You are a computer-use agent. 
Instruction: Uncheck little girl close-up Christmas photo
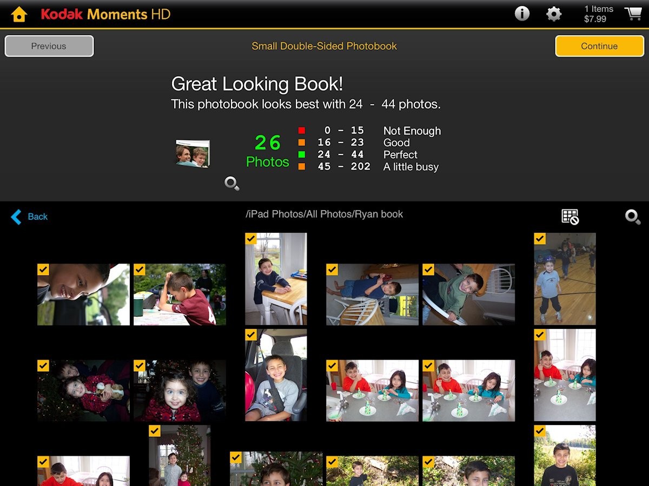tap(140, 366)
